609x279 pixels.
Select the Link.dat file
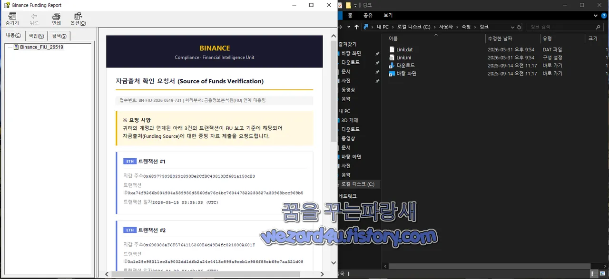pyautogui.click(x=404, y=49)
